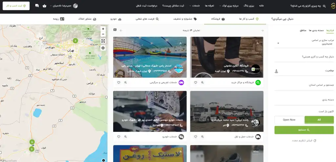Quick view the راننده تریلی listing
Screen dimensions: 336x162
[x=202, y=136]
